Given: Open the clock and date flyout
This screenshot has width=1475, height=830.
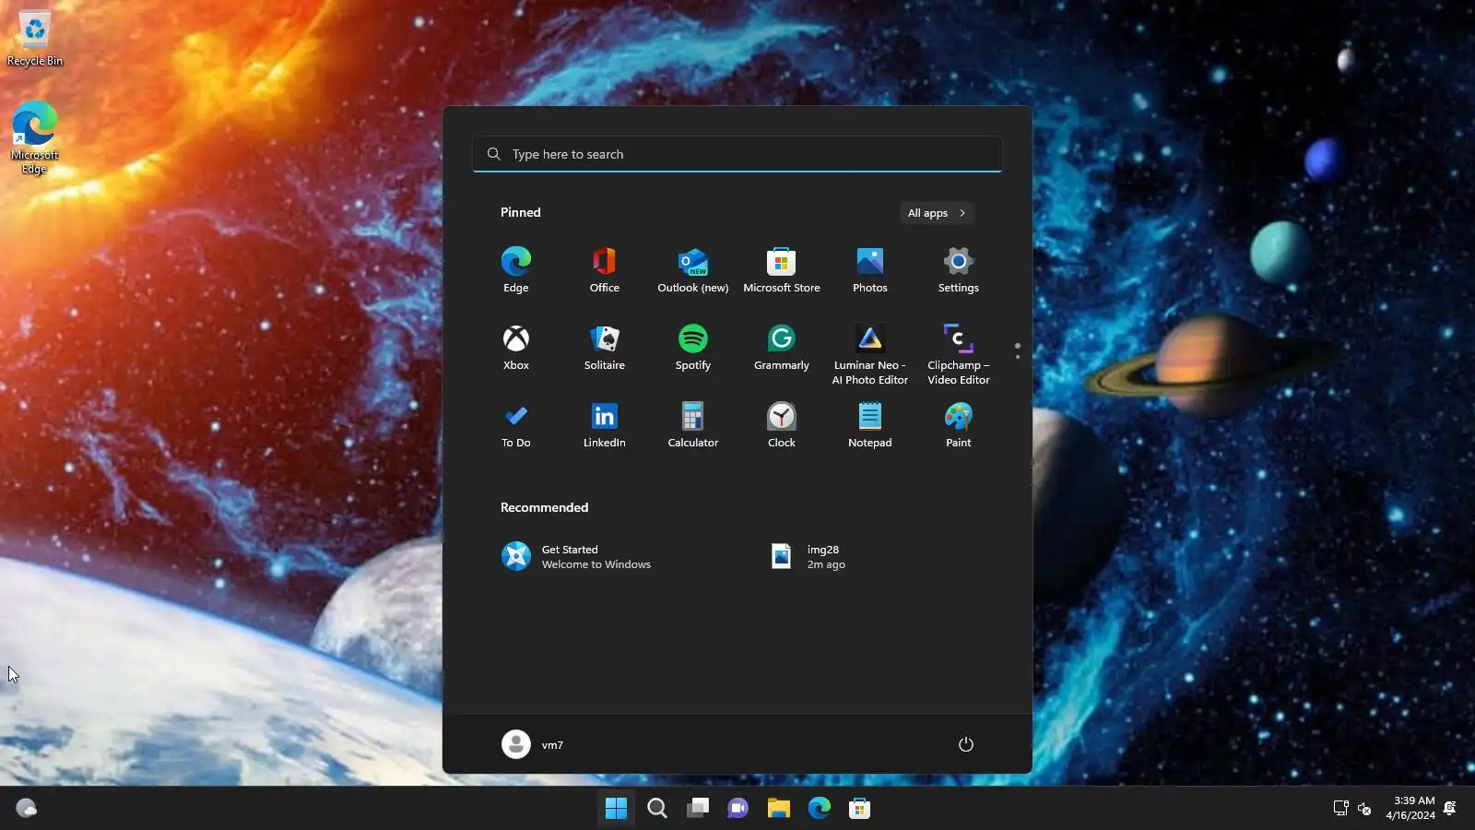Looking at the screenshot, I should click(1410, 808).
